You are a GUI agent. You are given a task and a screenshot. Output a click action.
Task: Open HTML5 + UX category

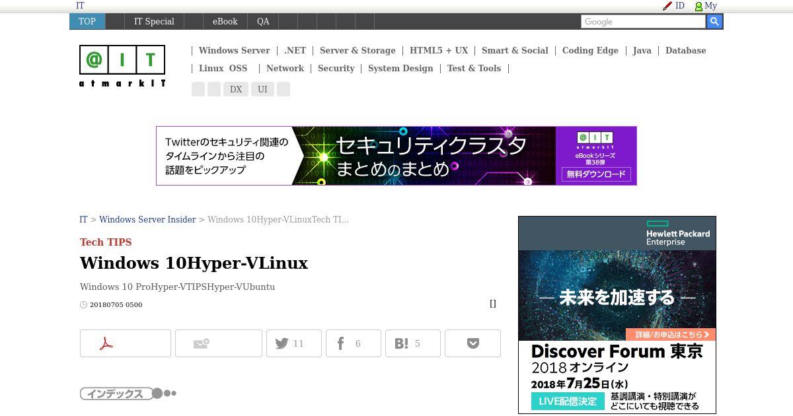coord(439,50)
